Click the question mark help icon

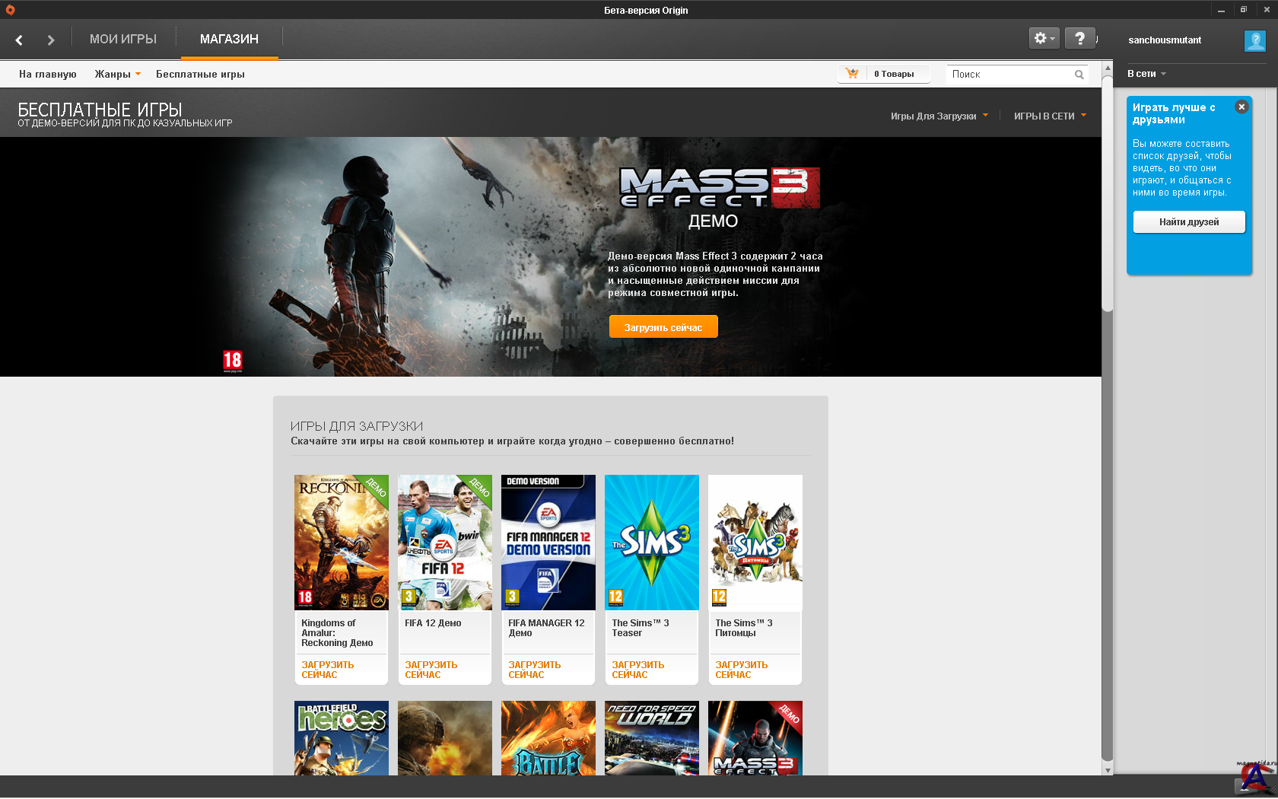1079,38
